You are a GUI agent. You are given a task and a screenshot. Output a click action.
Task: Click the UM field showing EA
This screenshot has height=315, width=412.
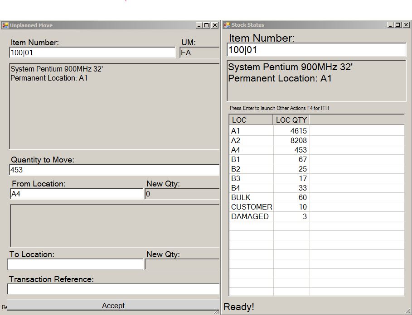(199, 53)
